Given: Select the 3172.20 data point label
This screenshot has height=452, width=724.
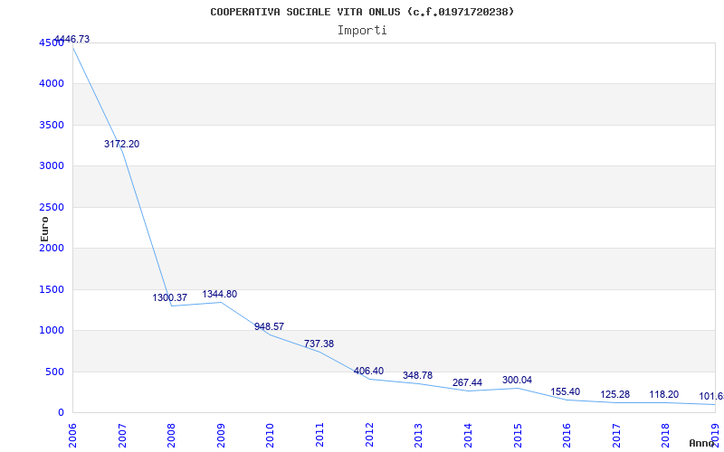Looking at the screenshot, I should (121, 144).
